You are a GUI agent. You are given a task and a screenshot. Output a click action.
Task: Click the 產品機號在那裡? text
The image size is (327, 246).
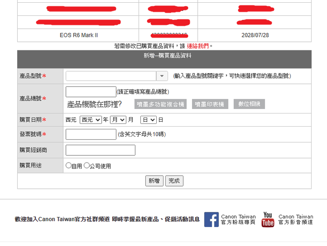pyautogui.click(x=94, y=104)
